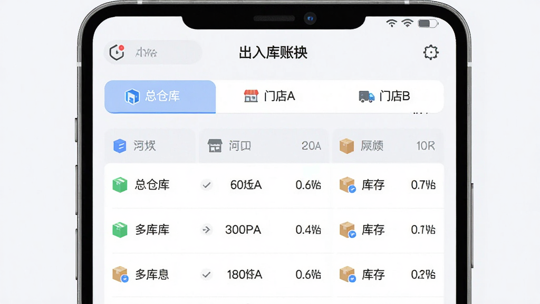
Task: Switch to the 门店A tab
Action: [269, 96]
